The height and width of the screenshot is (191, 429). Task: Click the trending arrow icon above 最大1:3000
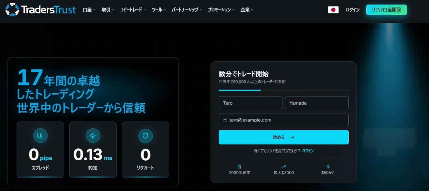click(283, 166)
